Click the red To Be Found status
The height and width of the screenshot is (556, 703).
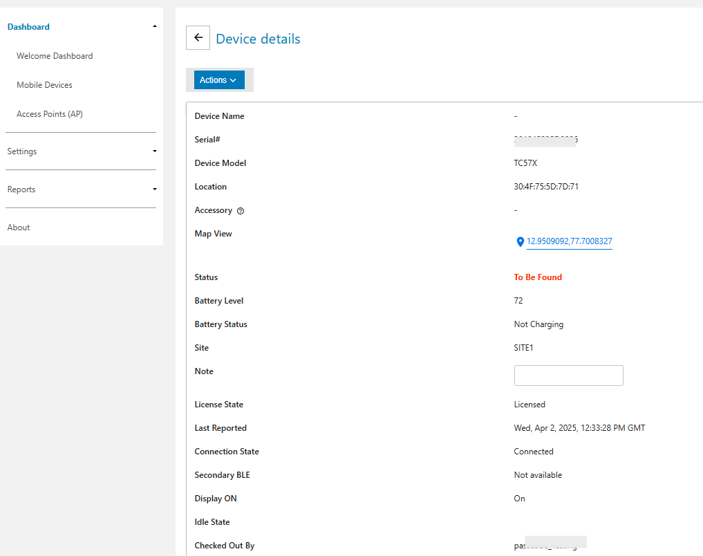click(x=538, y=277)
